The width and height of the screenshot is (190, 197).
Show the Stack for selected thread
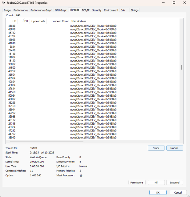click(x=156, y=148)
